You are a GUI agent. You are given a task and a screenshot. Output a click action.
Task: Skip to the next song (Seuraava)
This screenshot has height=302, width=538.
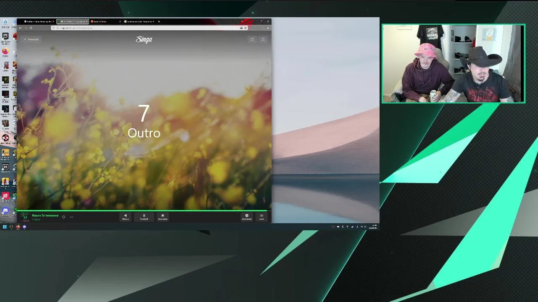163,217
